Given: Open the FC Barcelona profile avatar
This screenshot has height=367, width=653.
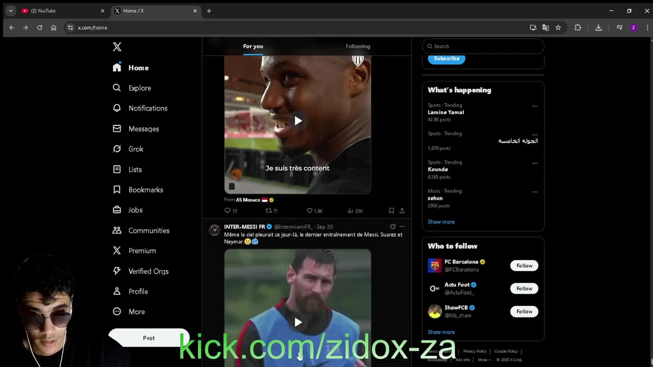Looking at the screenshot, I should point(435,266).
